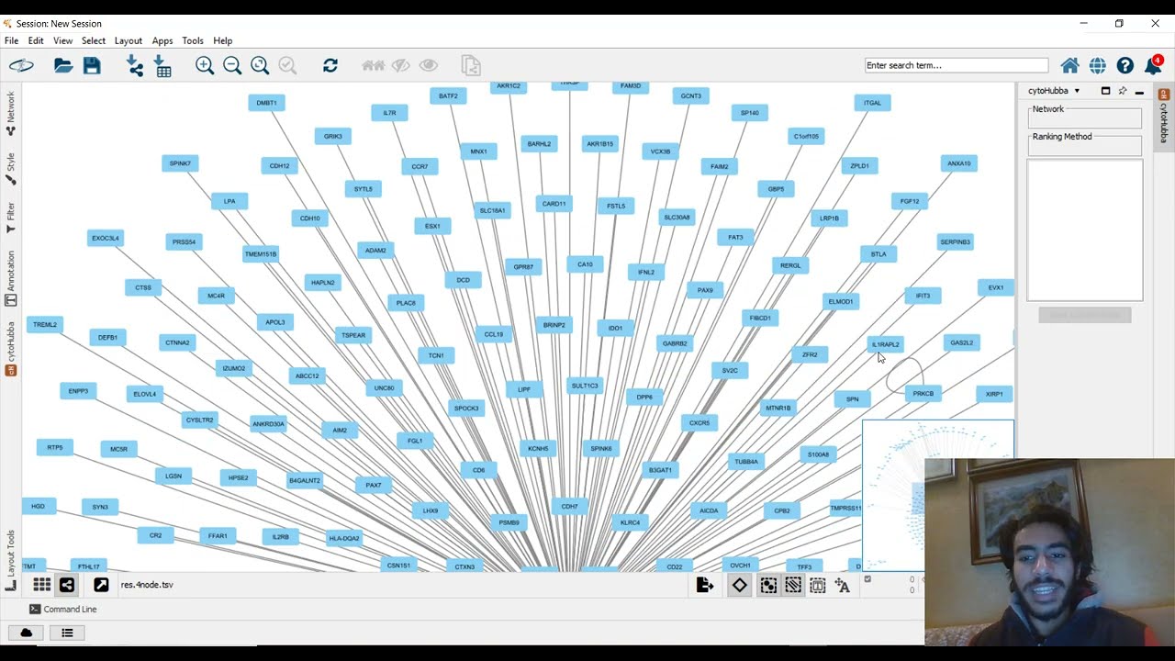The width and height of the screenshot is (1175, 661).
Task: Toggle node selection mode icon
Action: point(768,585)
